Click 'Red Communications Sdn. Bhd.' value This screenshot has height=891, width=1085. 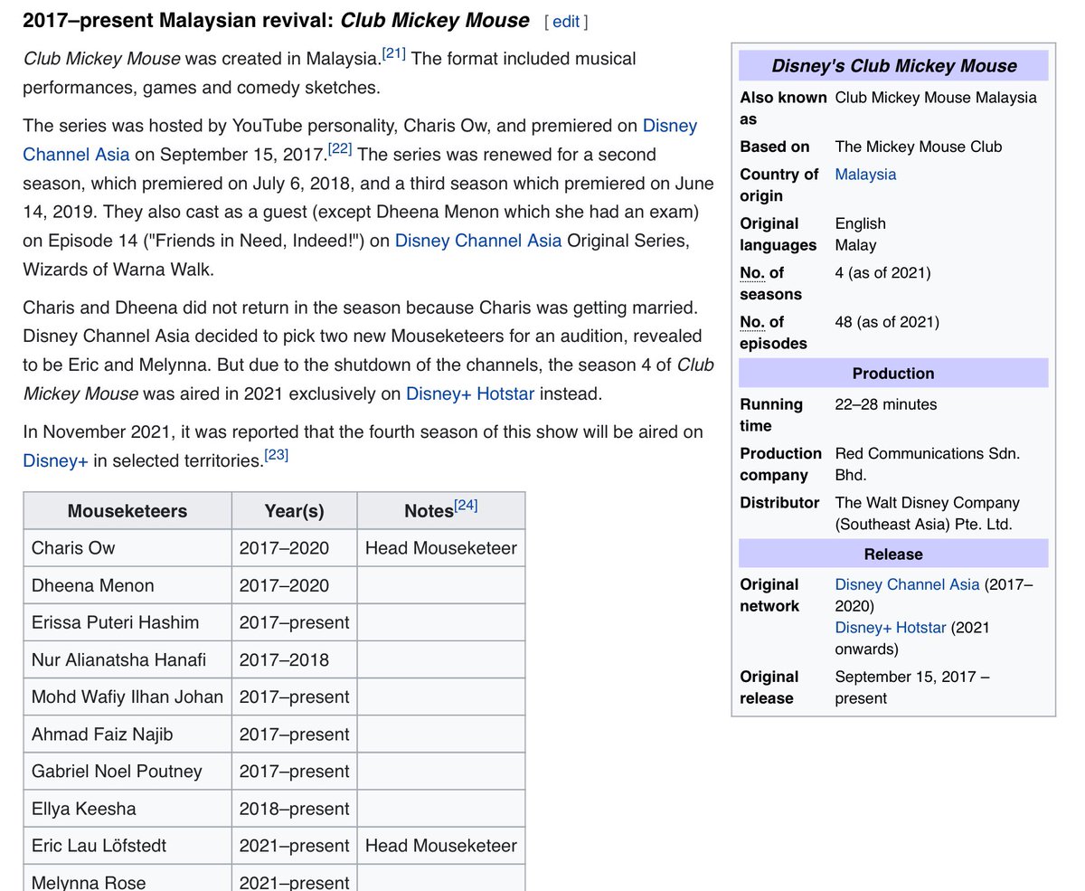(x=928, y=464)
